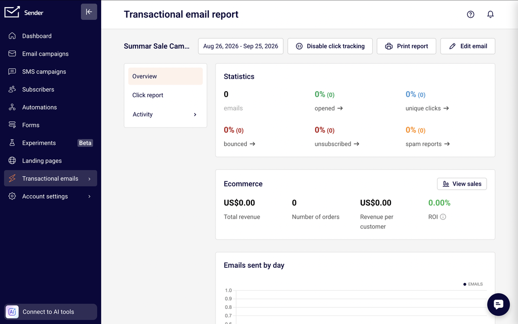Screen dimensions: 518x324
Task: Click Connect to AI tools
Action: (51, 312)
